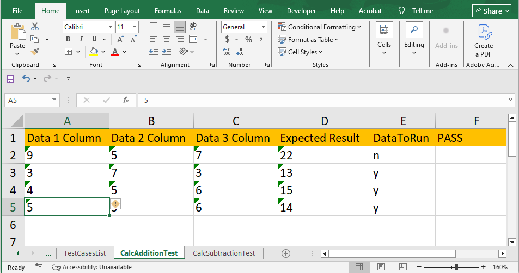Open font color dropdown arrow

coord(125,52)
